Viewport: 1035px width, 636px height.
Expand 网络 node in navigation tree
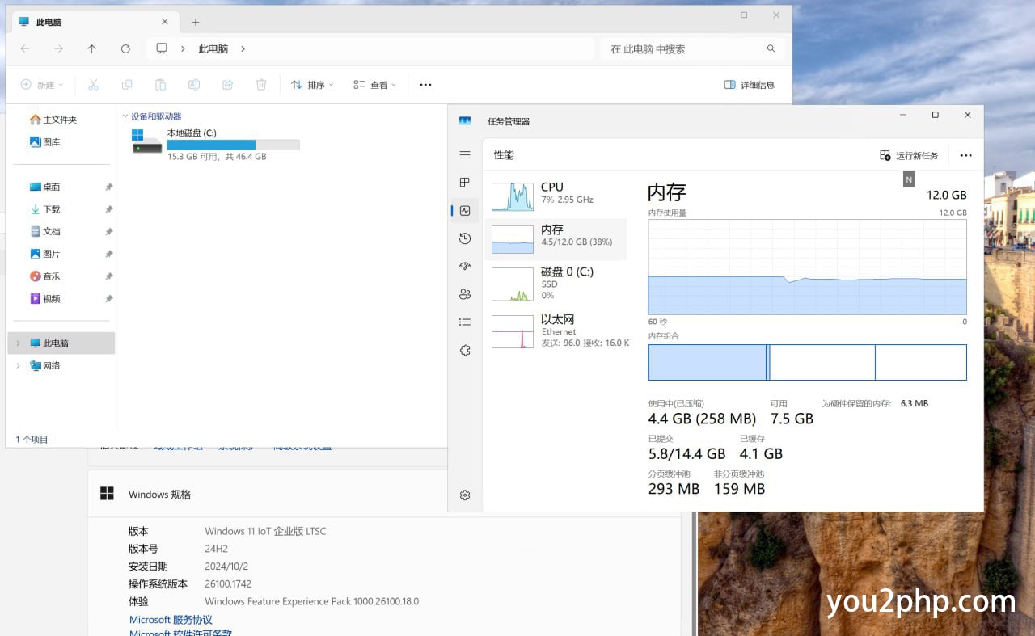(x=19, y=366)
